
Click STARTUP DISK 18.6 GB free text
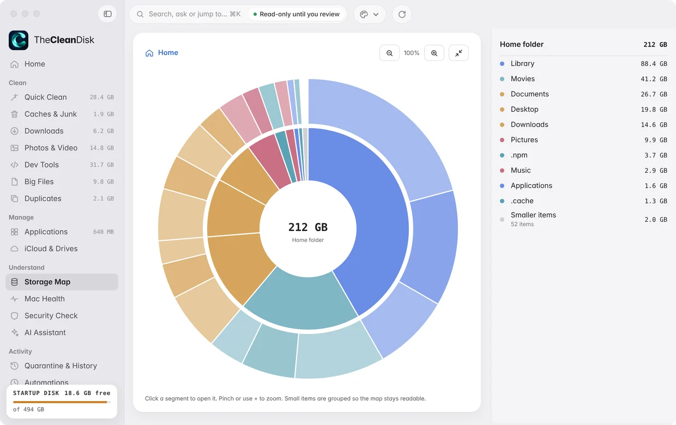62,393
